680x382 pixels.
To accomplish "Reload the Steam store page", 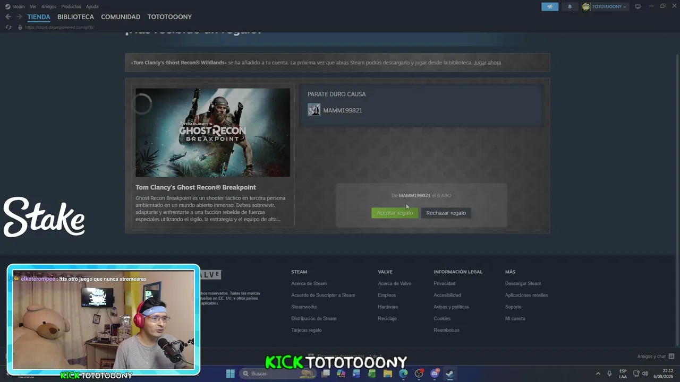I will 8,27.
